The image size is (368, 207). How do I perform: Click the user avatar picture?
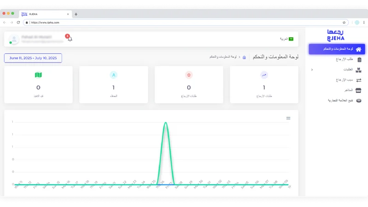(14, 39)
